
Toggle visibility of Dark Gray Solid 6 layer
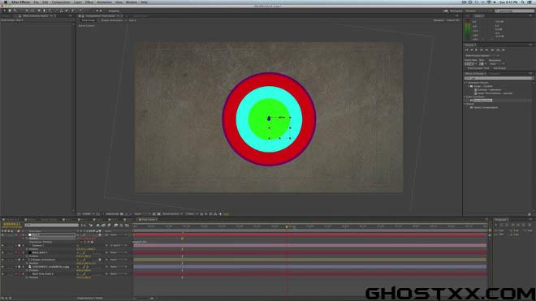tap(2, 273)
